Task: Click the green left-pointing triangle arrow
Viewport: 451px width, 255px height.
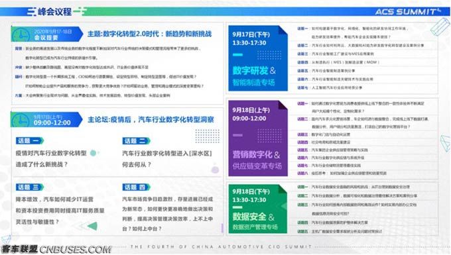Action: [x=92, y=226]
